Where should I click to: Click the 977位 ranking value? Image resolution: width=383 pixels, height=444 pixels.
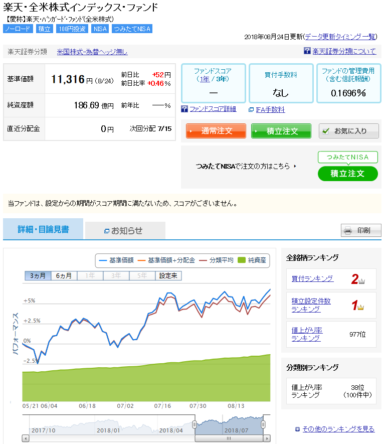[x=357, y=335]
